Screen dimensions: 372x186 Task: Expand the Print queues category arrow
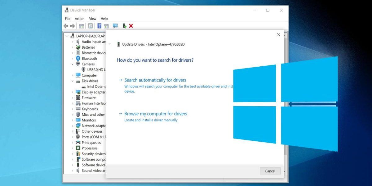73,143
